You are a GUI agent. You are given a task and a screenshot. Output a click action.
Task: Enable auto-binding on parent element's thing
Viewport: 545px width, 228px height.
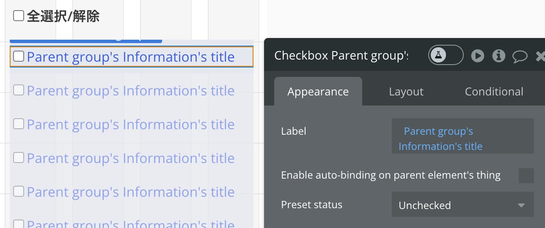click(526, 175)
